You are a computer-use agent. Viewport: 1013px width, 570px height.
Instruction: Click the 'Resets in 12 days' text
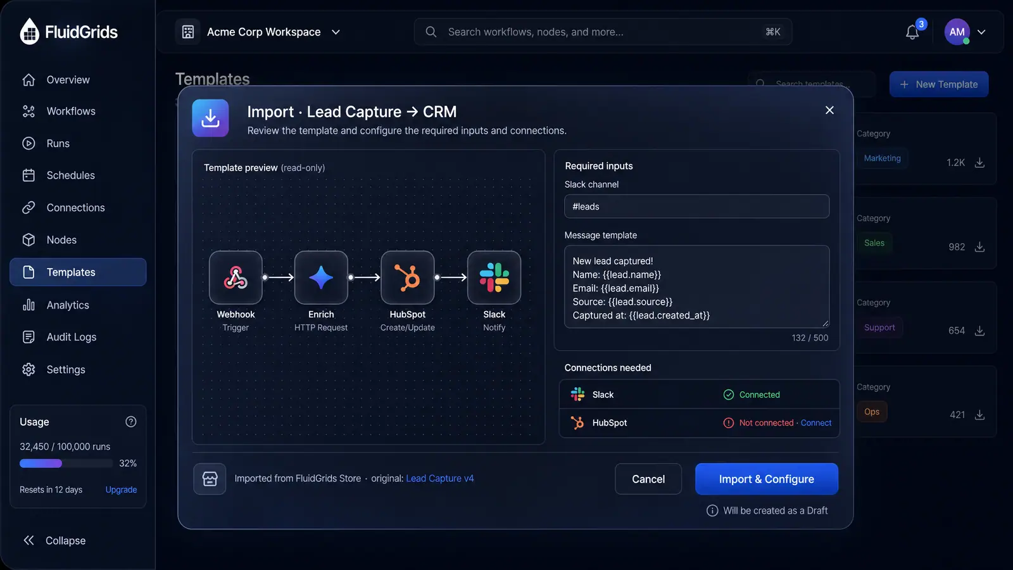click(x=51, y=490)
